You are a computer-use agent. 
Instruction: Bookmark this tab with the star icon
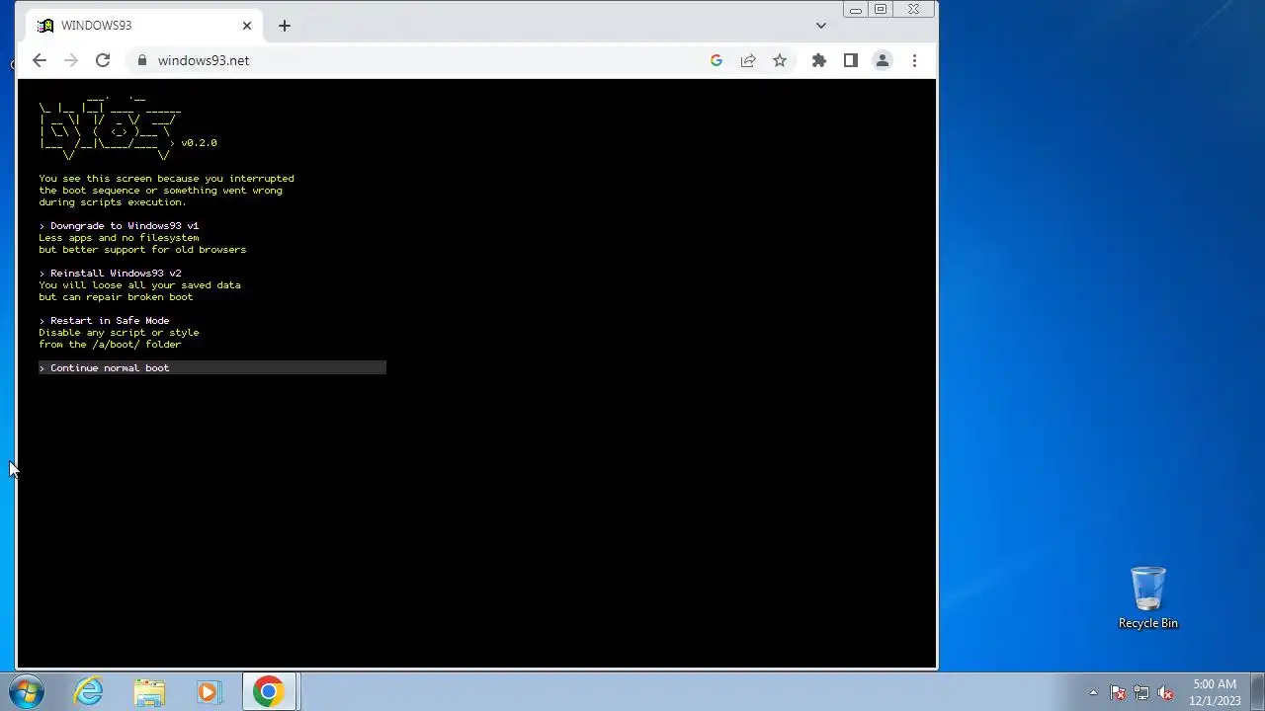tap(780, 60)
